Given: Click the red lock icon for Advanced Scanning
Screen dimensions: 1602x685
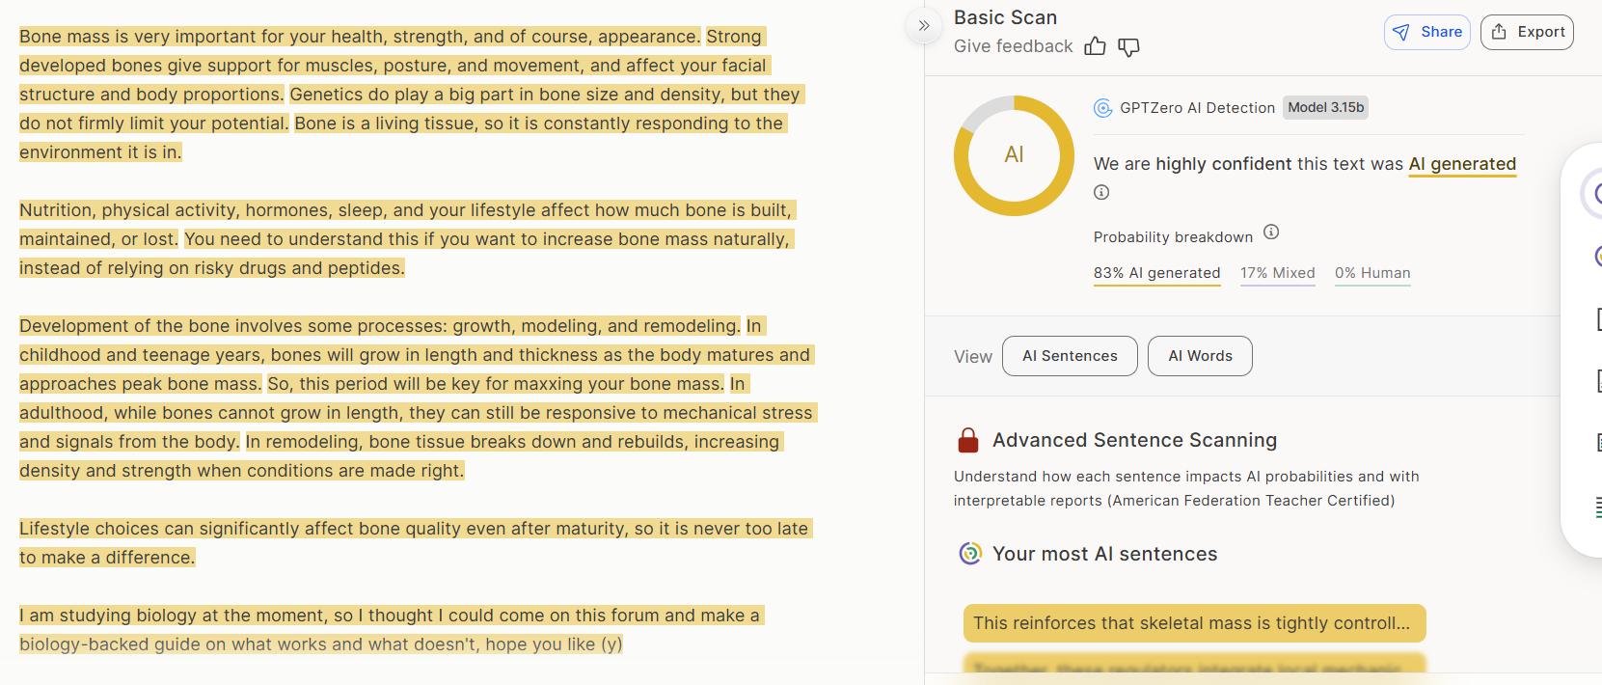Looking at the screenshot, I should pyautogui.click(x=968, y=440).
